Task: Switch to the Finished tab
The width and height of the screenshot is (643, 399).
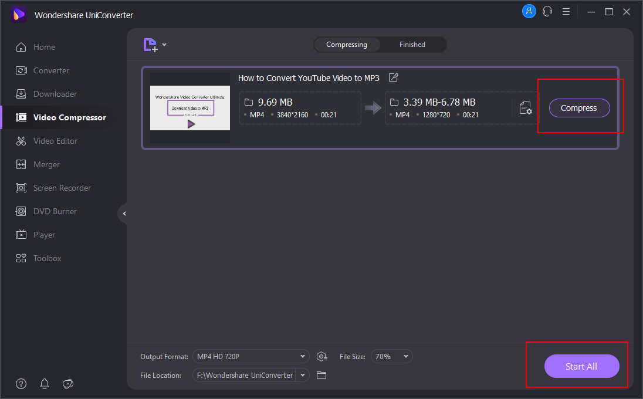Action: pyautogui.click(x=412, y=44)
